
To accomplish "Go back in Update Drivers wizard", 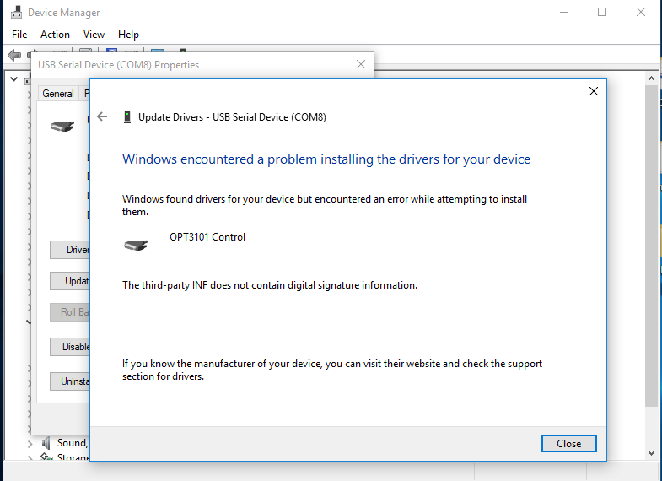I will click(102, 116).
